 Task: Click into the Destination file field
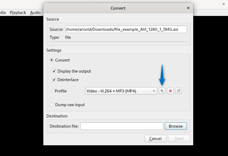pyautogui.click(x=122, y=126)
